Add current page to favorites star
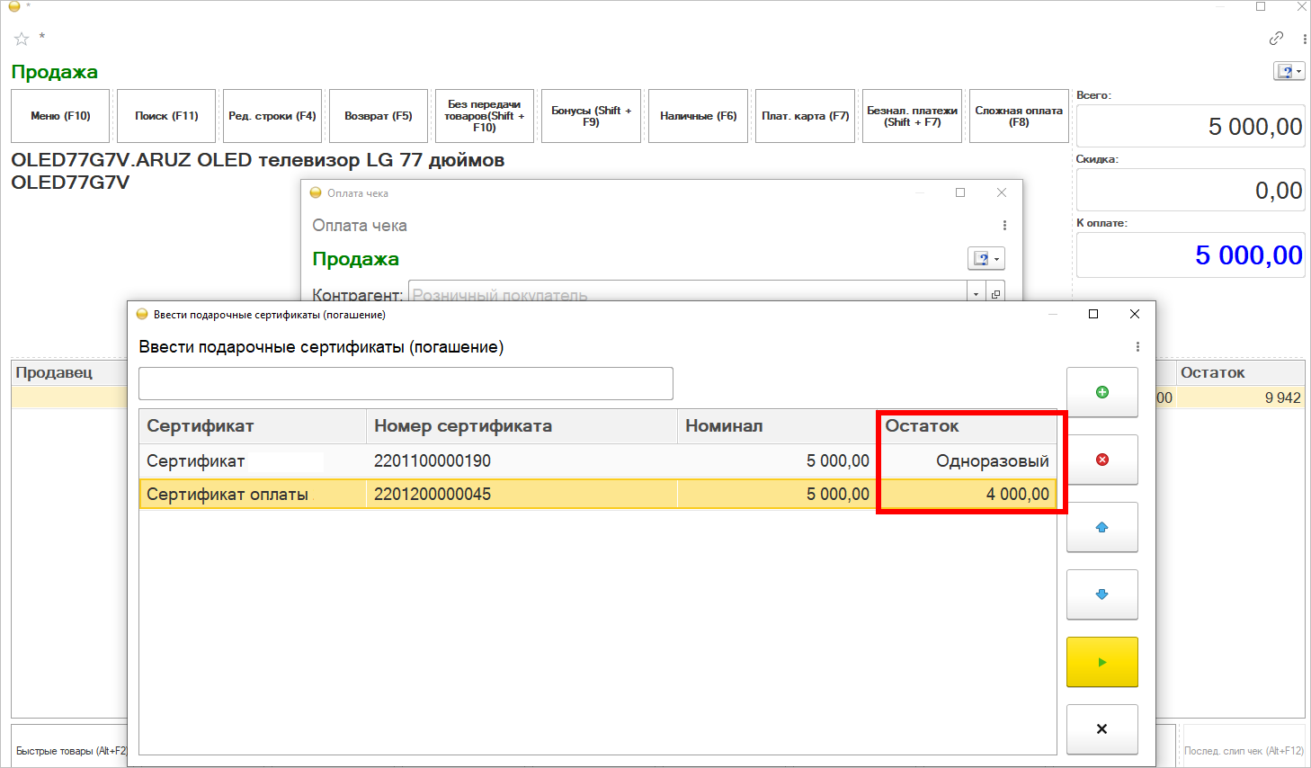Viewport: 1311px width, 768px height. click(22, 39)
